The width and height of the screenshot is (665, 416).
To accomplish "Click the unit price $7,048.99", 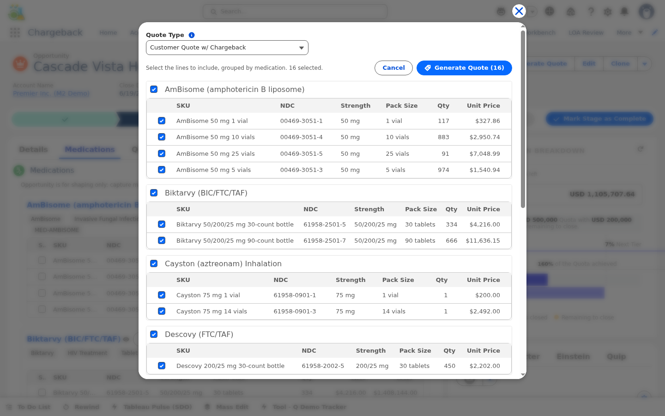I will (x=485, y=153).
